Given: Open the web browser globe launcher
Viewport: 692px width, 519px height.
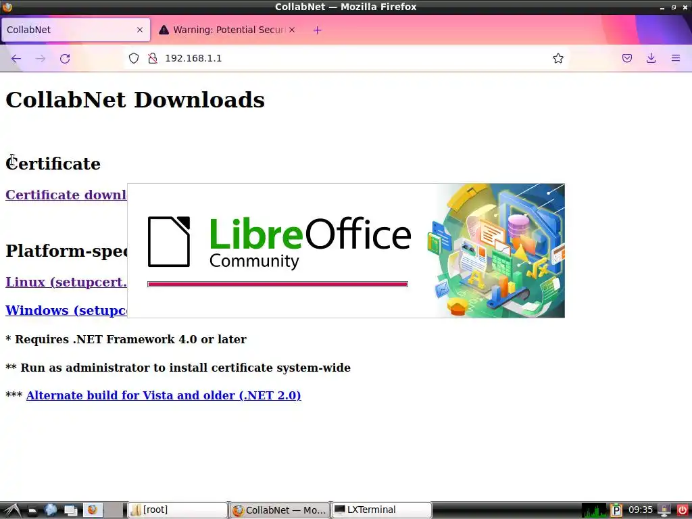Looking at the screenshot, I should tap(51, 510).
